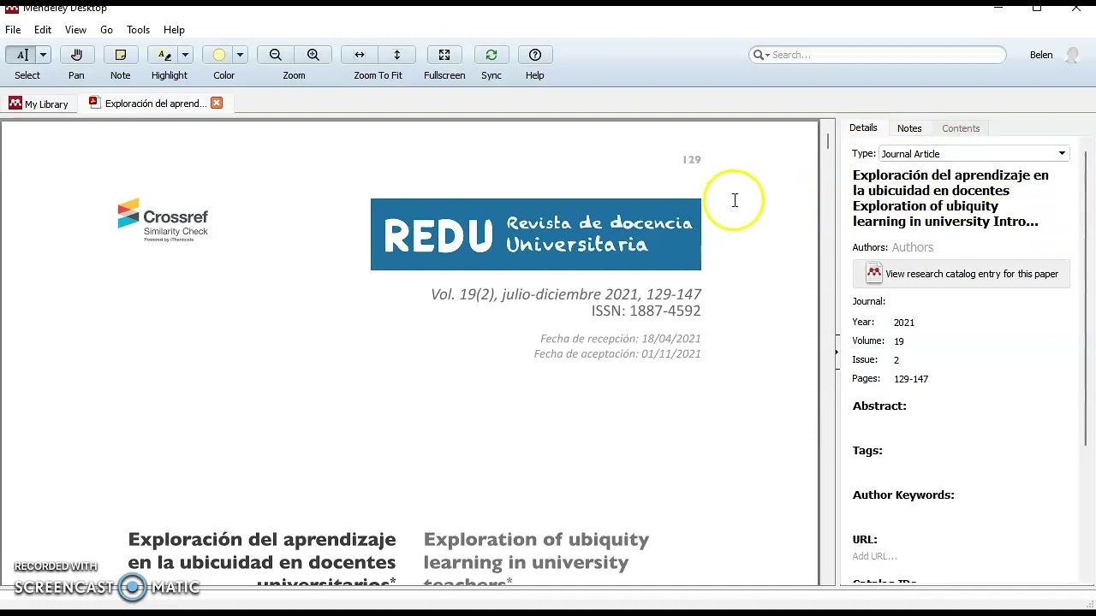Expand the Highlight tool options arrow
Screen dimensions: 1096x616
(185, 55)
